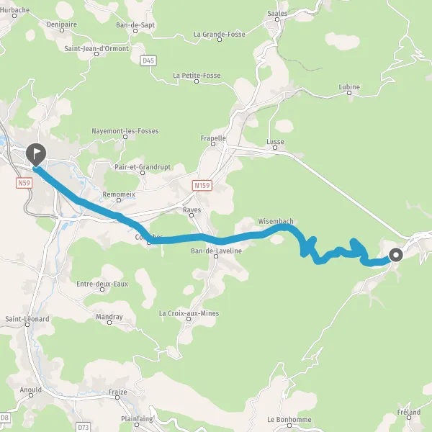This screenshot has width=432, height=432.
Task: Click the Le Bonhomme place label
Action: point(289,419)
